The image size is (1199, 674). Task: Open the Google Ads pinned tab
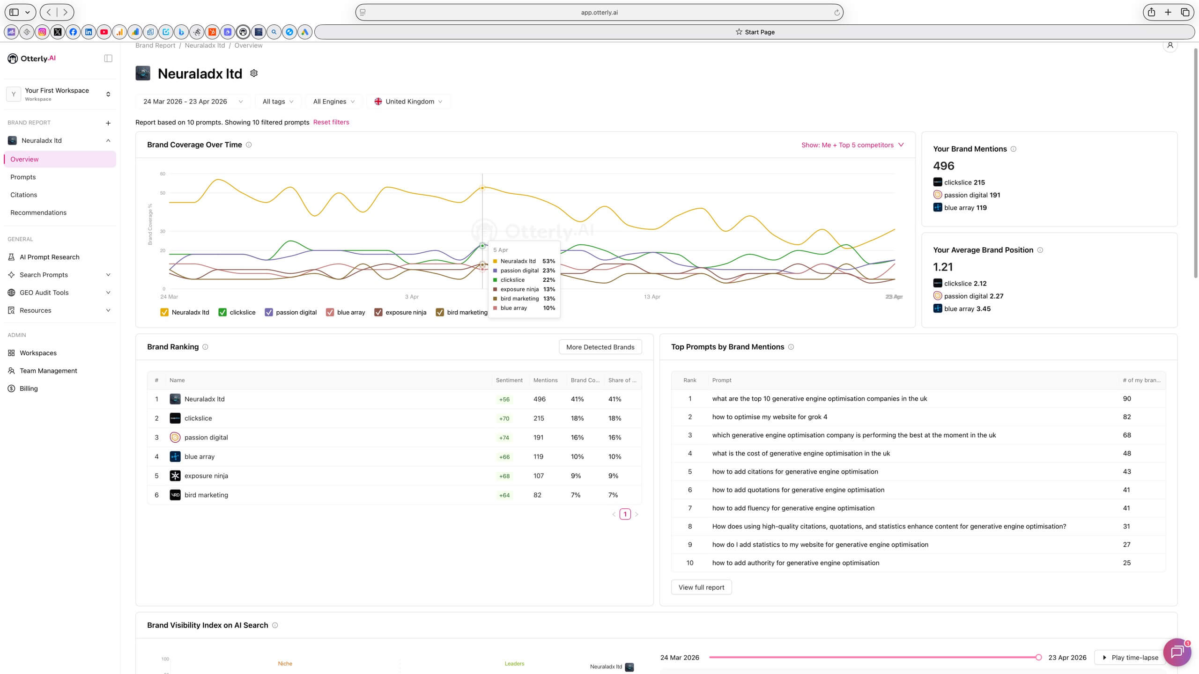pyautogui.click(x=305, y=32)
